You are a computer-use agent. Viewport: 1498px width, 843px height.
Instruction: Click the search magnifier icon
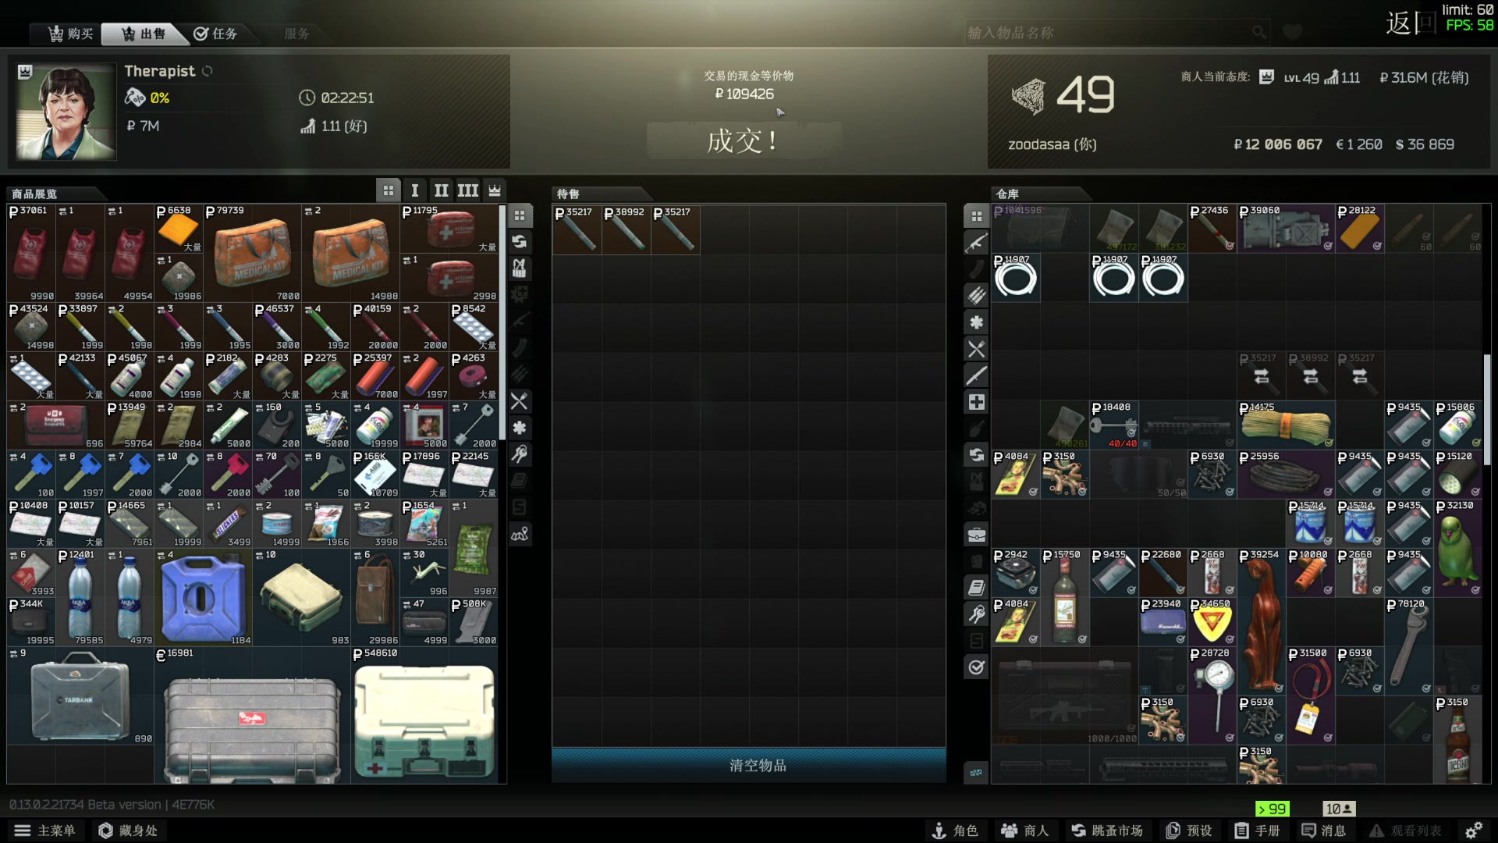[1258, 33]
